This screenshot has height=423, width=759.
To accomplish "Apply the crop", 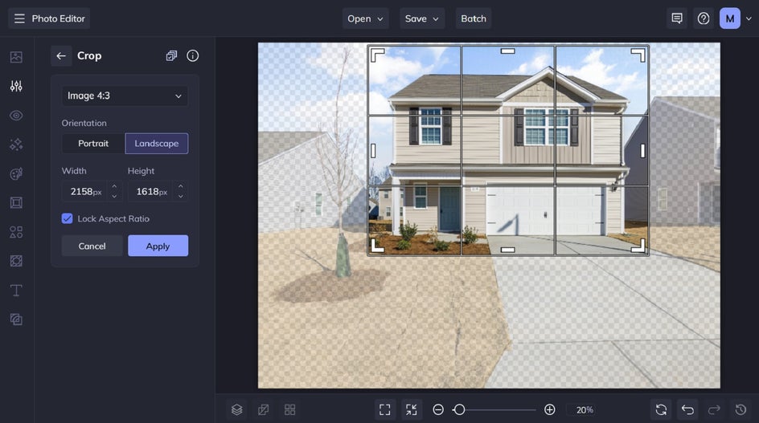I will (158, 246).
